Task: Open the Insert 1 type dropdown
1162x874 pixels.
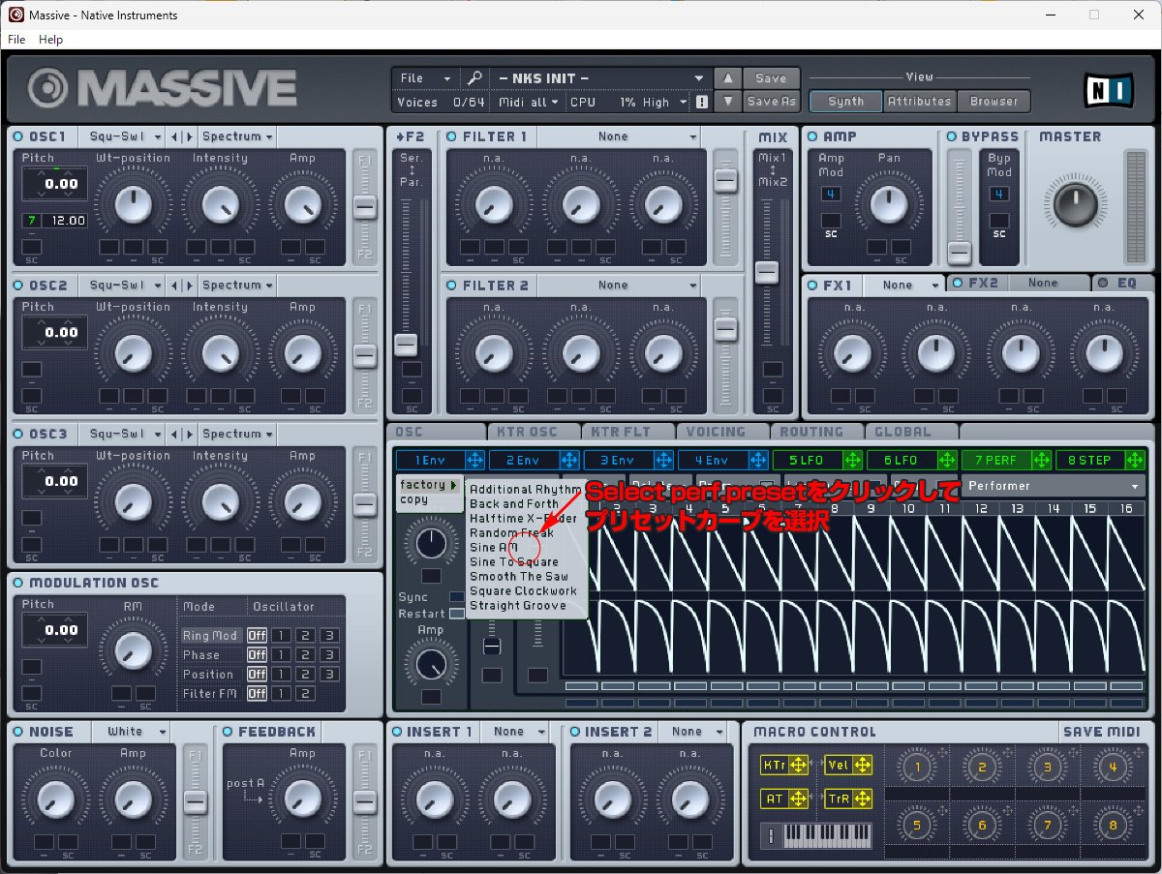Action: coord(516,732)
